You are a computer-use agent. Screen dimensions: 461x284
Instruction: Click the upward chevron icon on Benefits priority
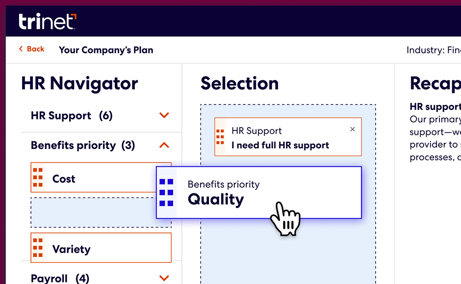tap(164, 145)
